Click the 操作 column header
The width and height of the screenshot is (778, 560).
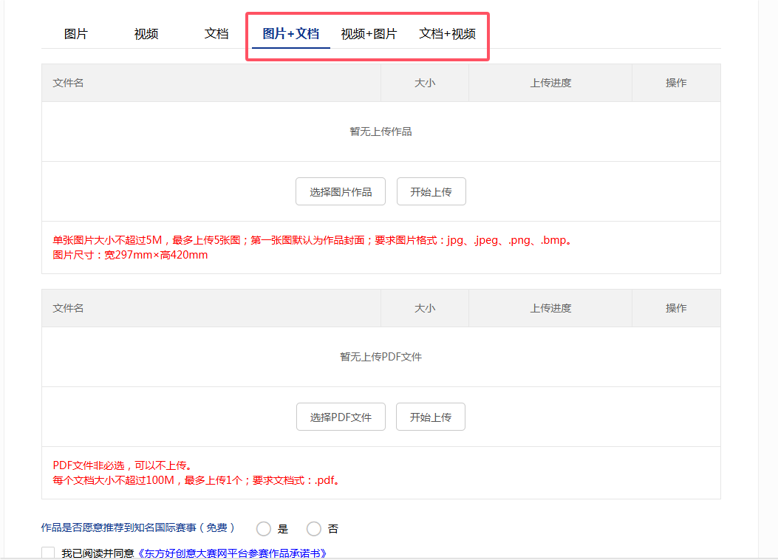(x=676, y=82)
